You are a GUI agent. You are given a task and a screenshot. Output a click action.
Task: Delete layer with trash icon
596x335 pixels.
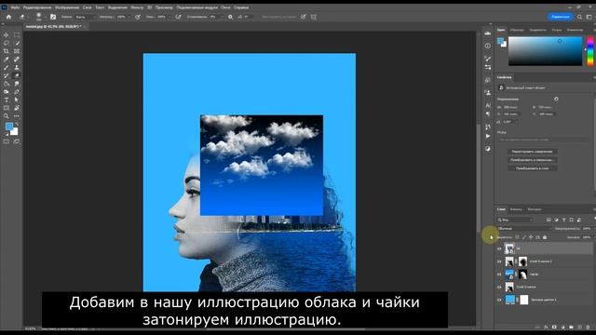pos(588,327)
